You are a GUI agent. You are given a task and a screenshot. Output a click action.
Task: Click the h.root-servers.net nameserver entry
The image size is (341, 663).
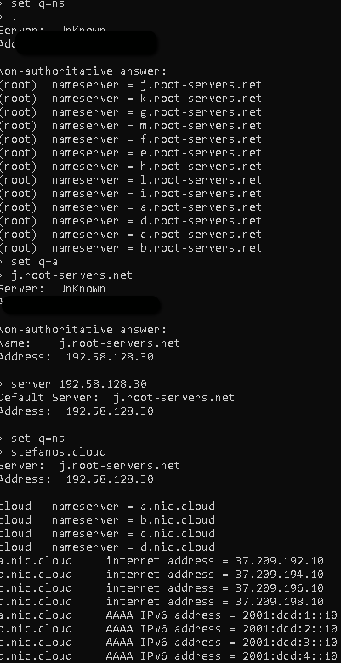[x=131, y=167]
